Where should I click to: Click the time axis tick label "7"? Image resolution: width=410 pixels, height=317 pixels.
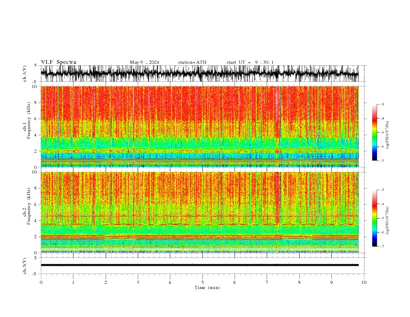pyautogui.click(x=267, y=282)
